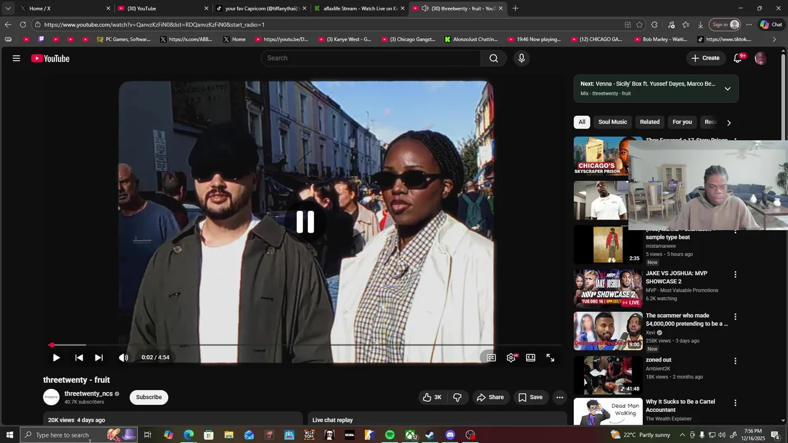Switch to the (30) YouTube tab

click(x=163, y=9)
